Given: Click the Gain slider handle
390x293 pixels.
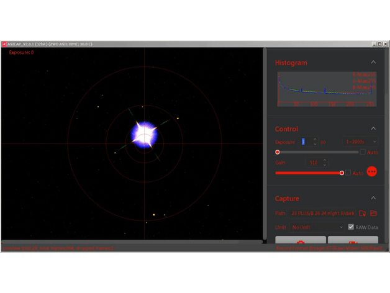Looking at the screenshot, I should [x=342, y=173].
